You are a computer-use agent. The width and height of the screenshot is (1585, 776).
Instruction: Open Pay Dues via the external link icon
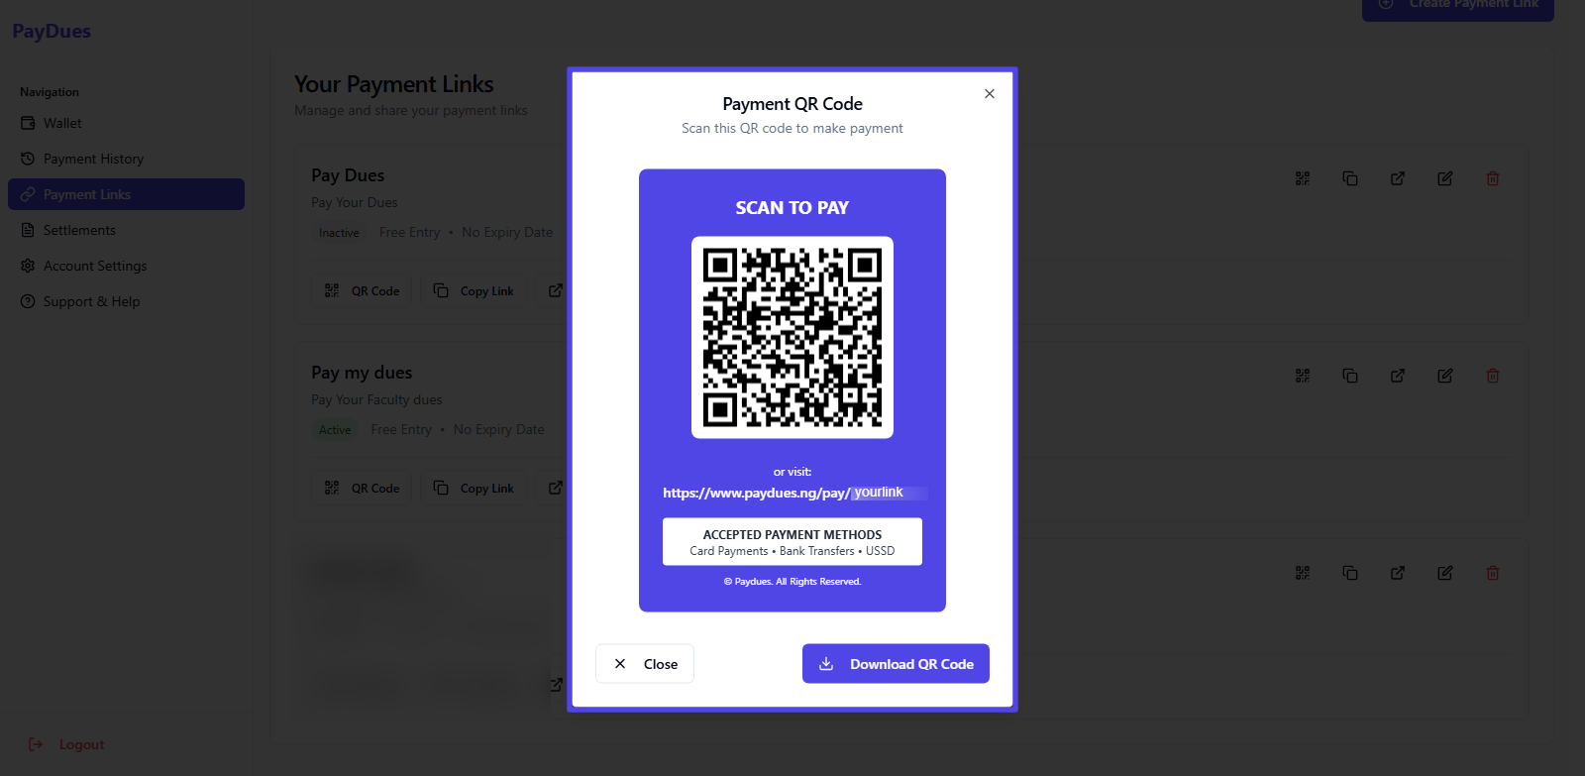coord(1397,178)
